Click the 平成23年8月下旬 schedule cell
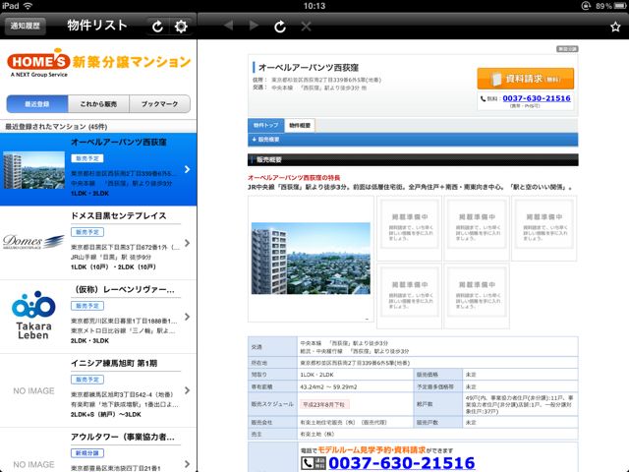Image resolution: width=629 pixels, height=472 pixels. (x=324, y=404)
